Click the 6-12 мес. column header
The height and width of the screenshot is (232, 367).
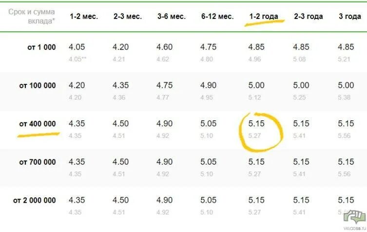[217, 17]
